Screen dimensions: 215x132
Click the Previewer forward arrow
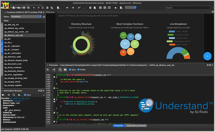pyautogui.click(x=54, y=70)
